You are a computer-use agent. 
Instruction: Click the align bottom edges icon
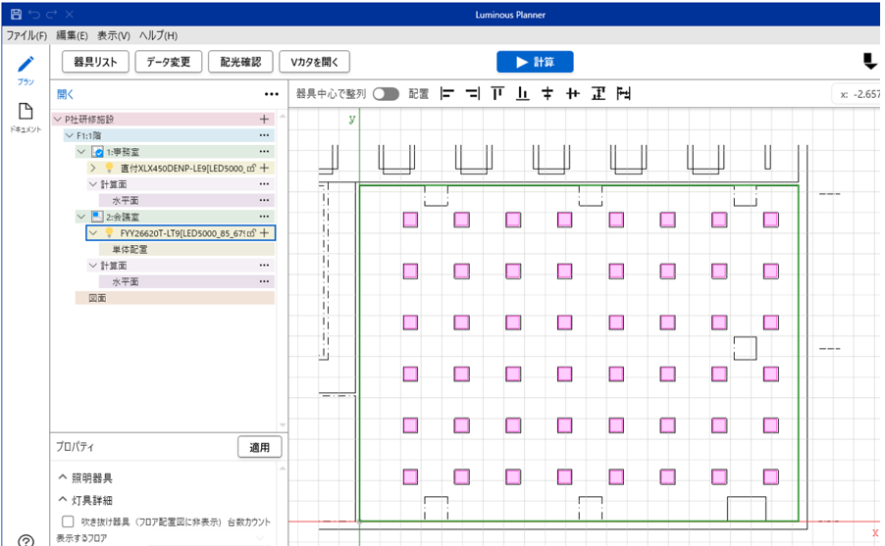[x=523, y=94]
